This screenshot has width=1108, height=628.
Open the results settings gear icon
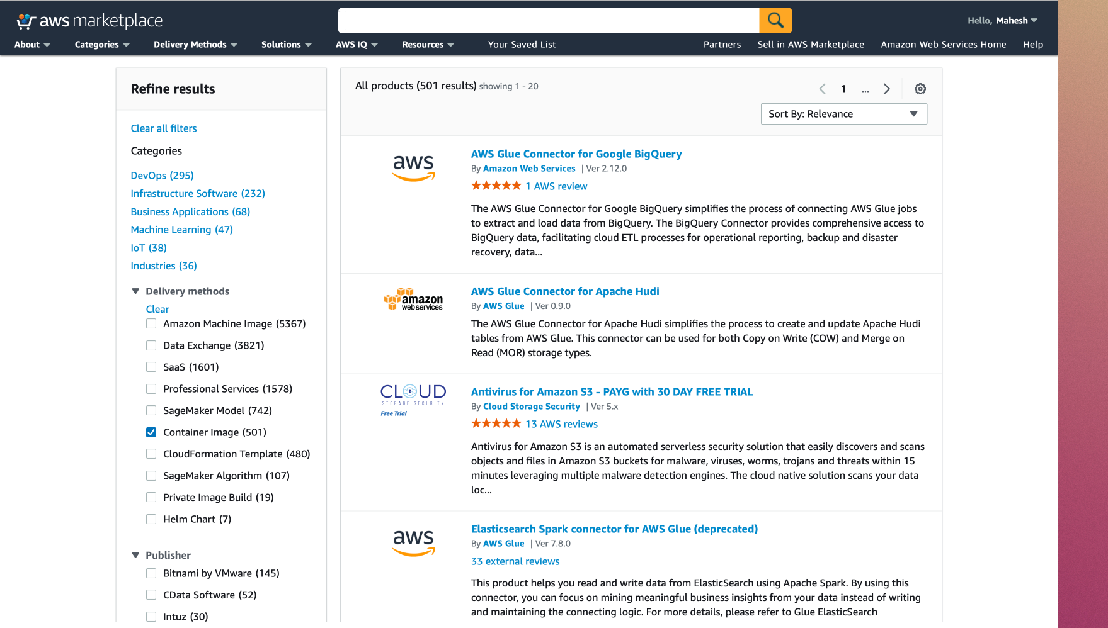click(920, 89)
